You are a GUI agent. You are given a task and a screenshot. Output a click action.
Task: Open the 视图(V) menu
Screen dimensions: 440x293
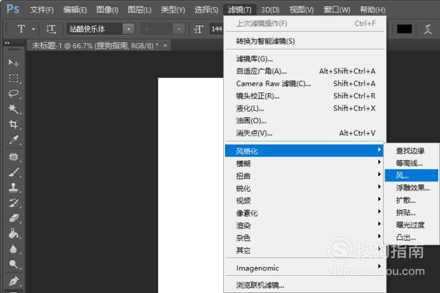[x=301, y=10]
